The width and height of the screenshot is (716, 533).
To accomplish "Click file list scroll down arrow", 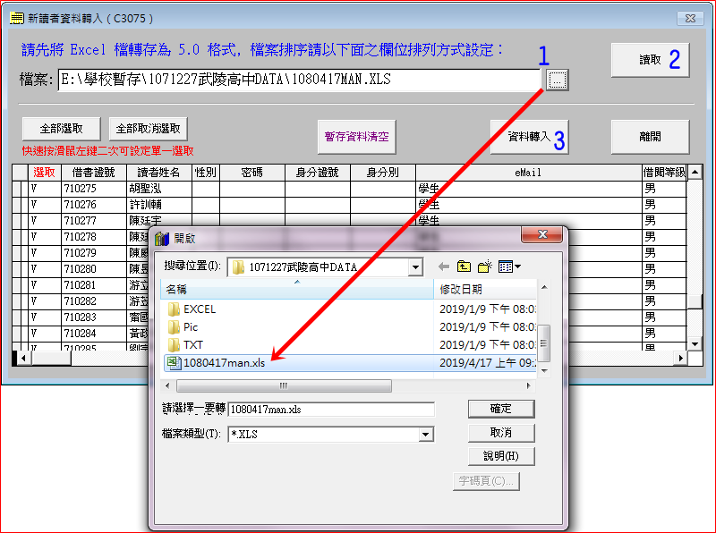I will pyautogui.click(x=544, y=371).
